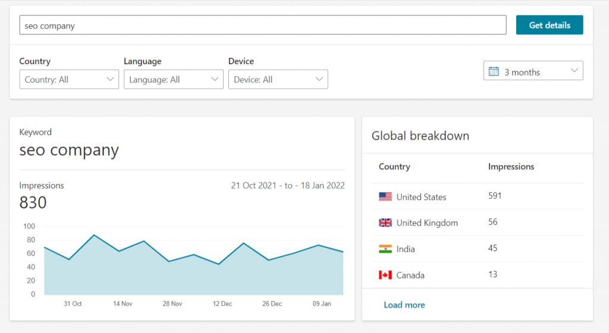Click the United States flag icon

(x=385, y=196)
